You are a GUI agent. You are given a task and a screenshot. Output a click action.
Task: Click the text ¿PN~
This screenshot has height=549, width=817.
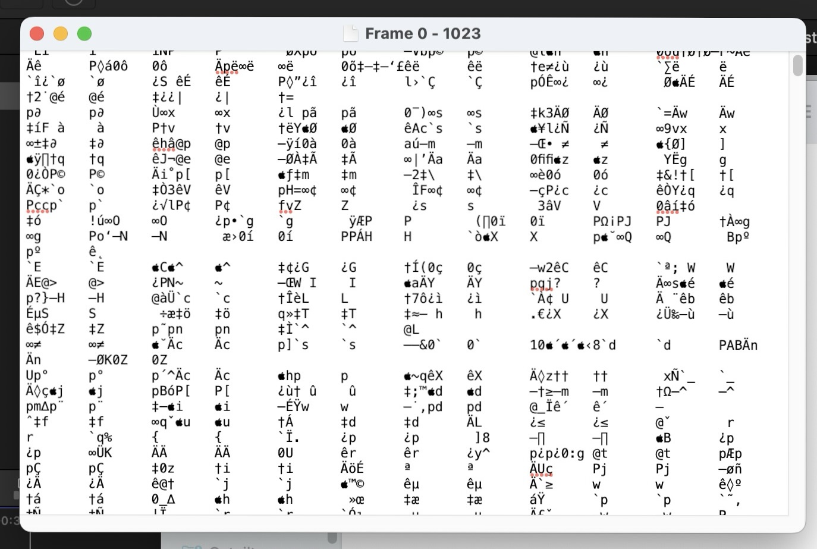point(168,283)
